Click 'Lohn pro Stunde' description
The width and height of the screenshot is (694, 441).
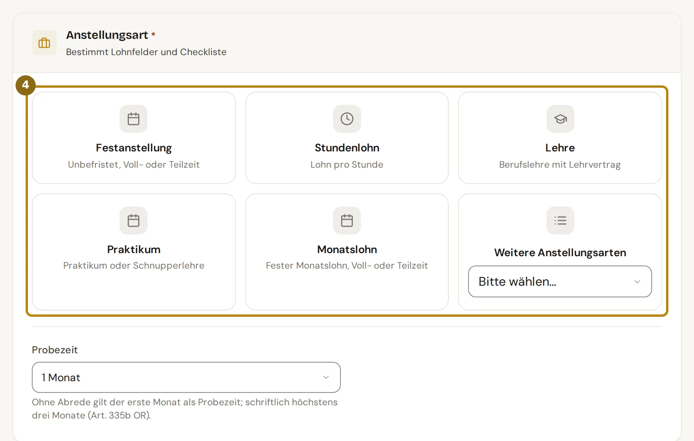347,165
